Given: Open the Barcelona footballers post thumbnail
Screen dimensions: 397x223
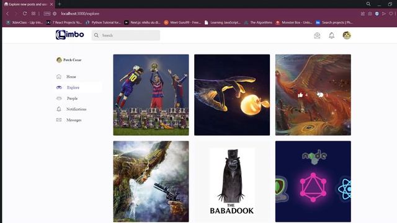Looking at the screenshot, I should click(x=151, y=95).
